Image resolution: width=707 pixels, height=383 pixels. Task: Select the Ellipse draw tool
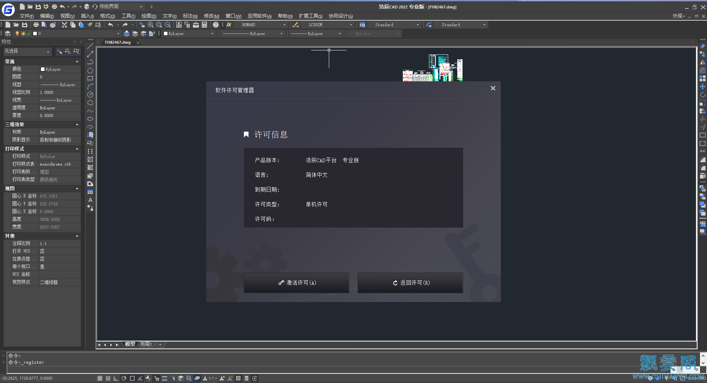coord(90,119)
